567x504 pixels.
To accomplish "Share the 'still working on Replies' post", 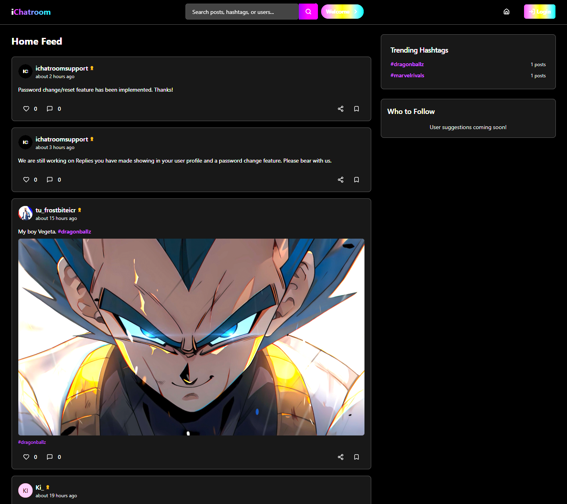I will pyautogui.click(x=341, y=180).
